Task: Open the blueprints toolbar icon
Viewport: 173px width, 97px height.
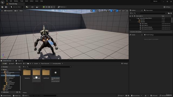Action: click(x=32, y=7)
